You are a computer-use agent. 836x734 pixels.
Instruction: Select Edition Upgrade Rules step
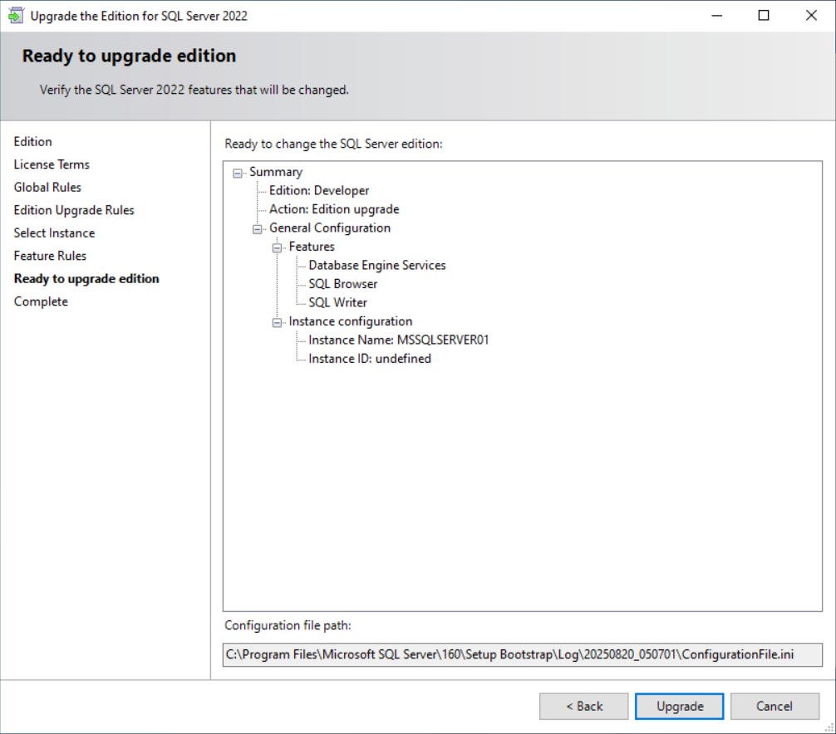(74, 210)
